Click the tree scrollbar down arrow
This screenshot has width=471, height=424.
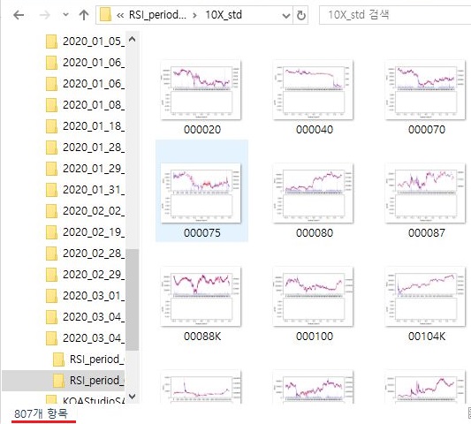pos(132,396)
